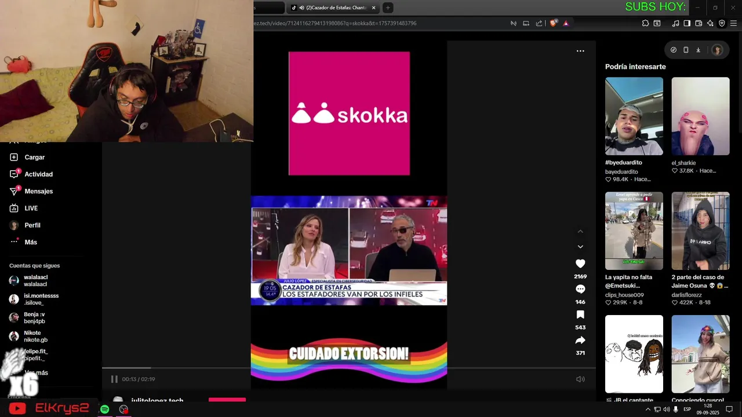
Task: Open the Windows notification center icon
Action: point(729,409)
